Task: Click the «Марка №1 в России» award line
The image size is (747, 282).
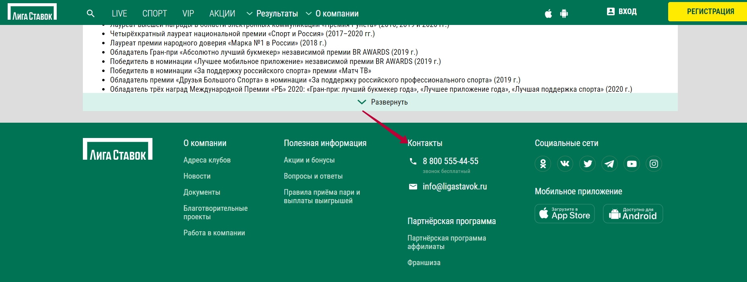Action: coord(218,43)
